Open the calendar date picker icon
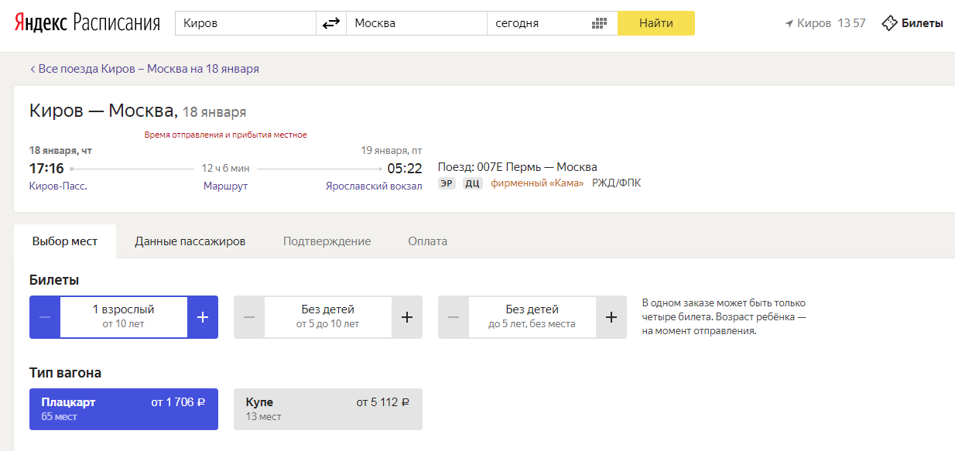Viewport: 955px width, 451px height. [x=598, y=23]
